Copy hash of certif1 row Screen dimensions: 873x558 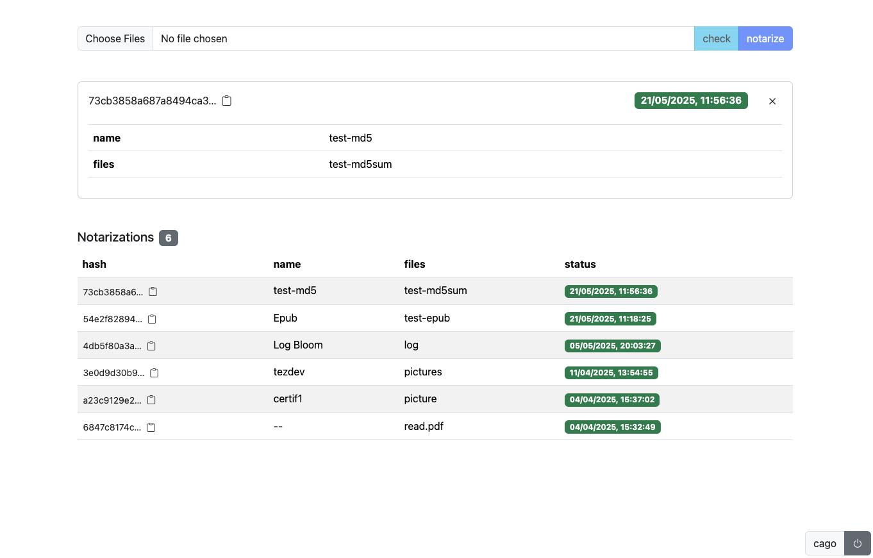151,400
